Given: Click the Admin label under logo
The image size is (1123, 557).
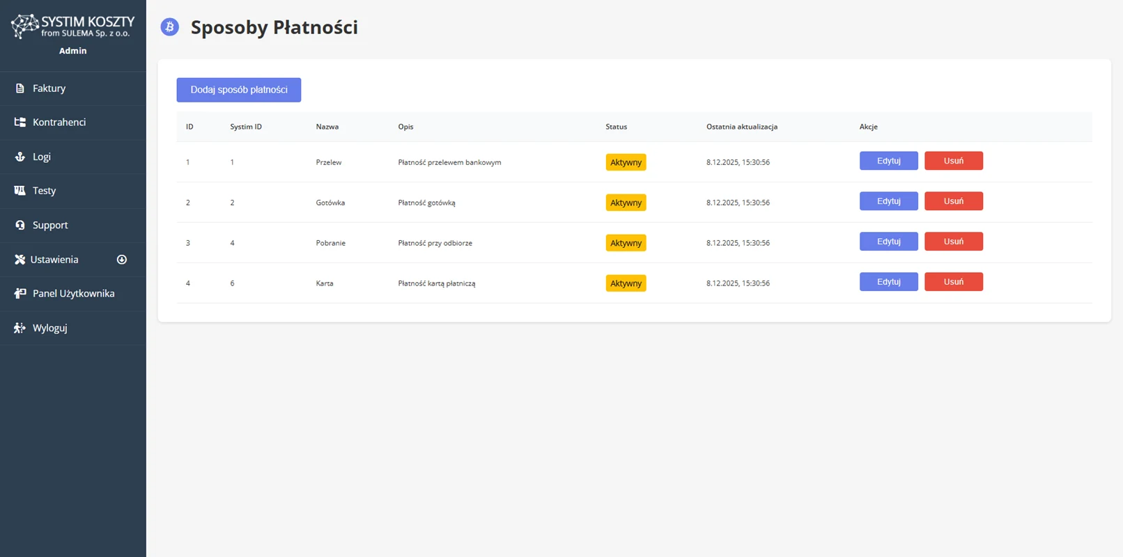Looking at the screenshot, I should 73,51.
